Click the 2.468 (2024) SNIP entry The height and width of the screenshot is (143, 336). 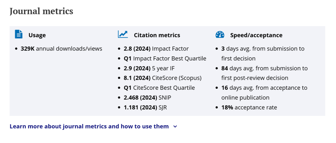[147, 98]
